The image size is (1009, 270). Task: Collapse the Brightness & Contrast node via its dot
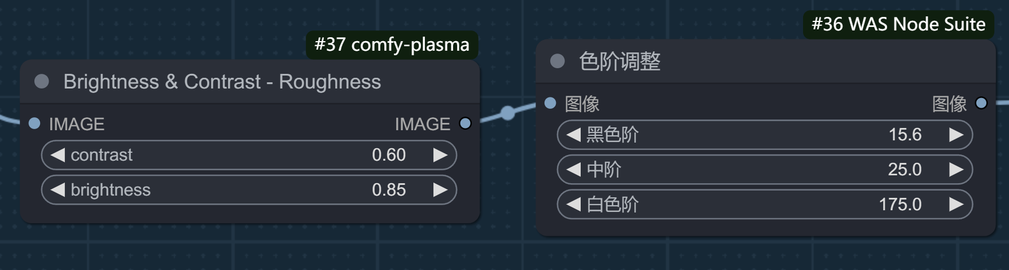[42, 82]
